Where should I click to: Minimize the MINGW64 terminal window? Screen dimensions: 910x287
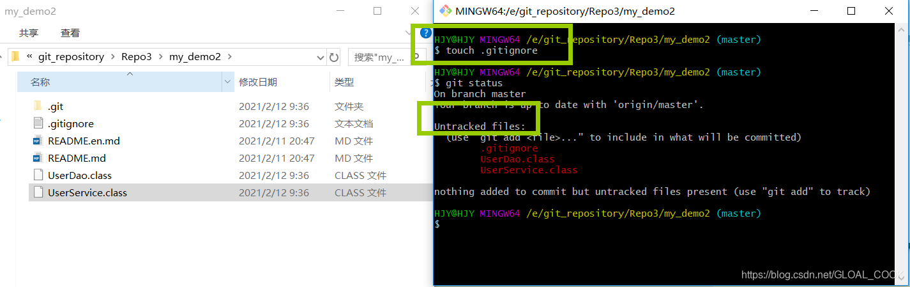pos(815,11)
